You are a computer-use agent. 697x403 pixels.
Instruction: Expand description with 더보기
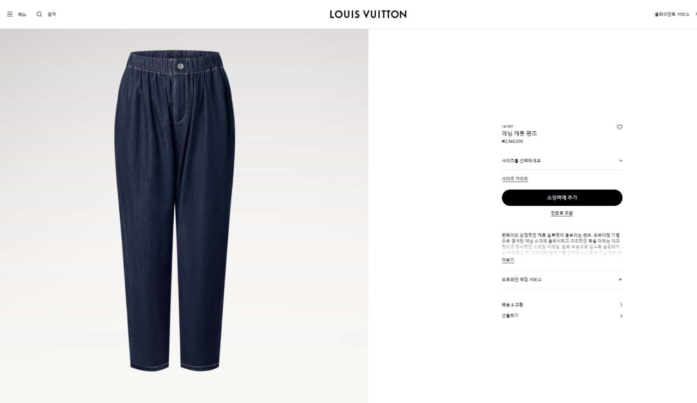[x=508, y=260]
